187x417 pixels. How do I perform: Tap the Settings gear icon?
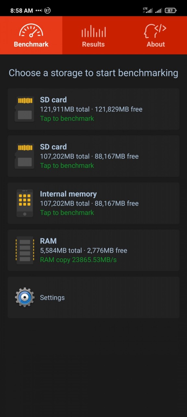click(25, 297)
